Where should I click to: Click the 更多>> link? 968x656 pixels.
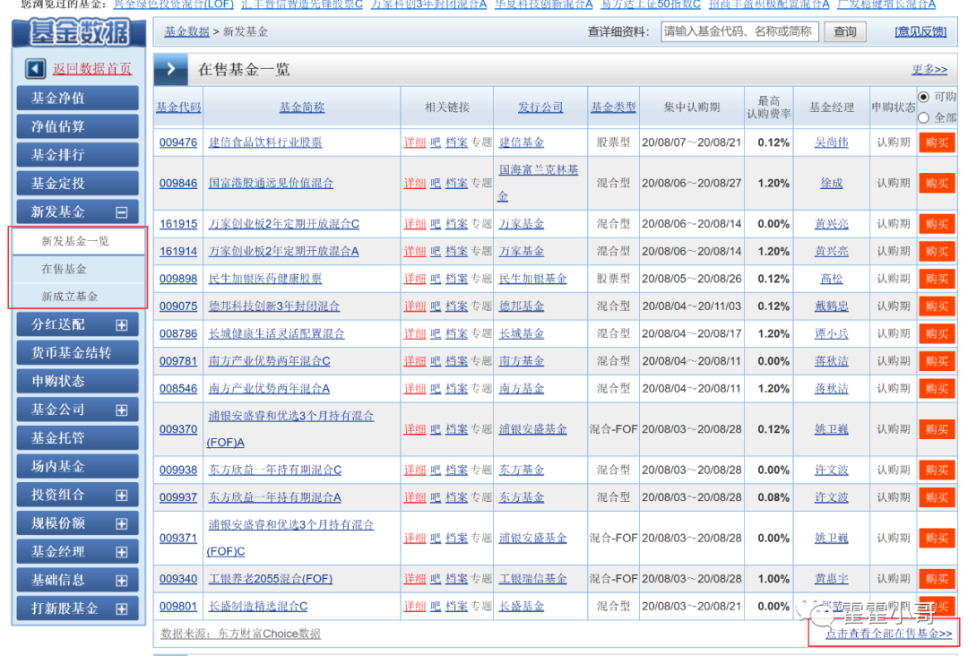pos(929,70)
